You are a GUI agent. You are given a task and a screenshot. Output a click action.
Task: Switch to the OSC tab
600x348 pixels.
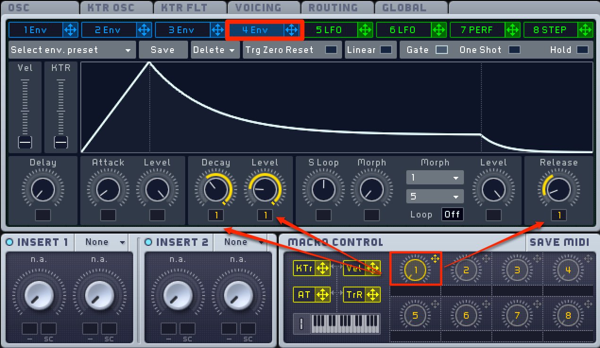click(x=40, y=8)
